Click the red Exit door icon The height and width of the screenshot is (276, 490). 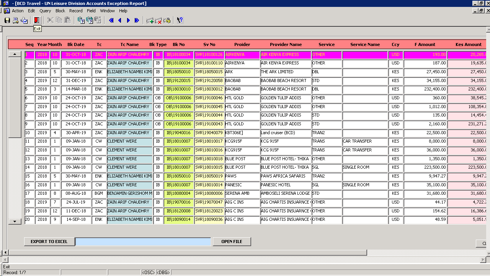tap(37, 20)
